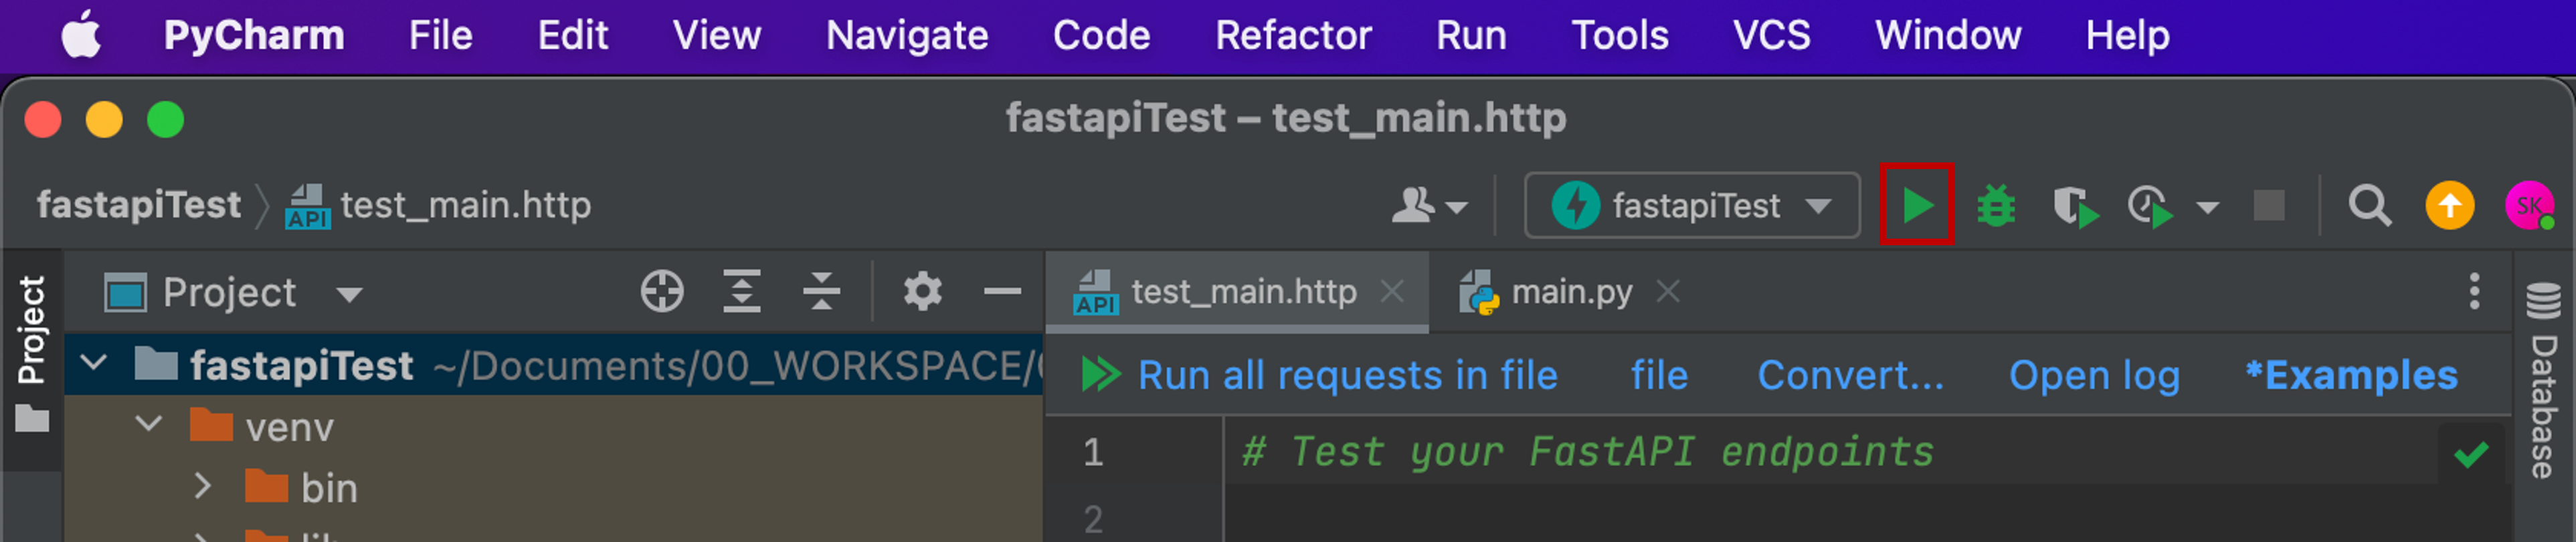
Task: Expand the bin folder chevron
Action: tap(203, 485)
